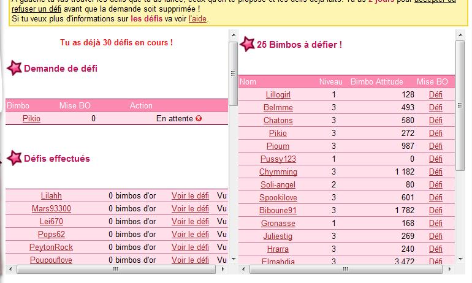Click the 'accepter ou refuser un défi' link
472x283 pixels.
click(x=37, y=9)
